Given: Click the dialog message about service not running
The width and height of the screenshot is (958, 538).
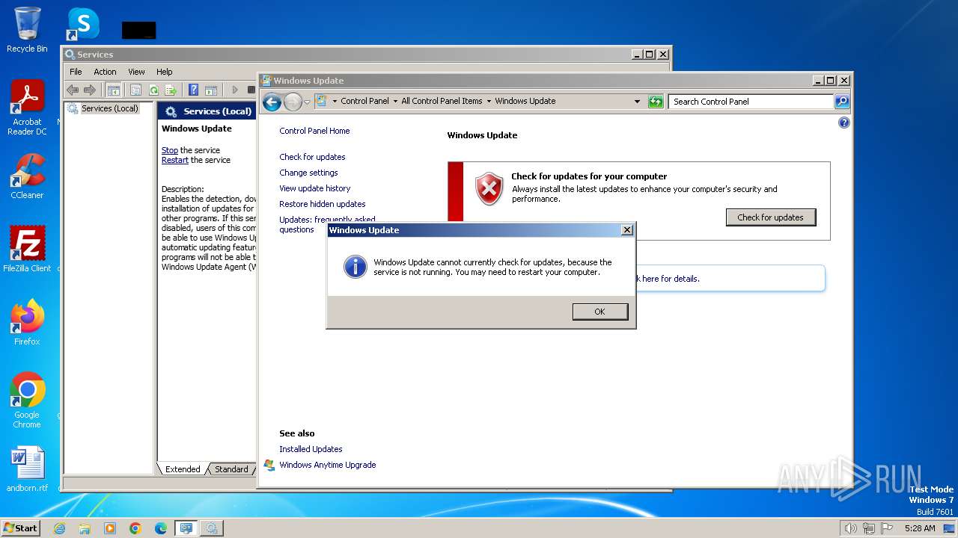Looking at the screenshot, I should [x=492, y=267].
